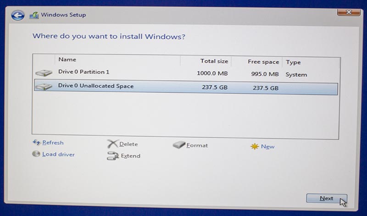The image size is (367, 216).
Task: Choose the Format option text
Action: (197, 145)
